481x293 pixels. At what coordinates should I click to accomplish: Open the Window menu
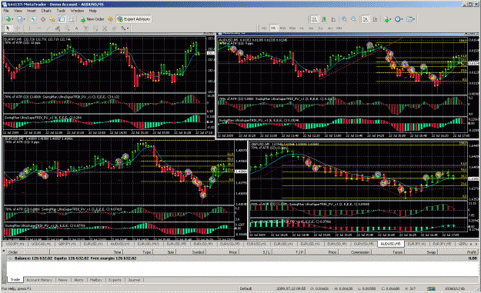point(77,11)
